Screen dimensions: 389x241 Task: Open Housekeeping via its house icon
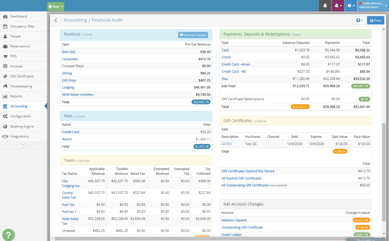pos(5,86)
